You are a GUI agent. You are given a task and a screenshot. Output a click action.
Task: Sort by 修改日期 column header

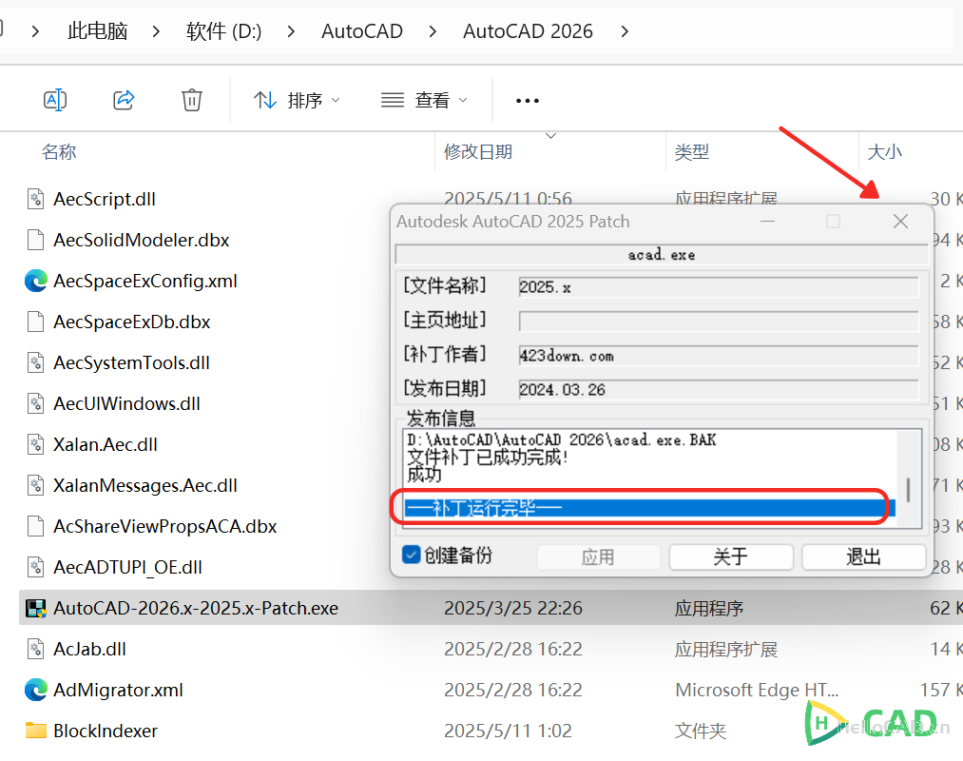[478, 152]
